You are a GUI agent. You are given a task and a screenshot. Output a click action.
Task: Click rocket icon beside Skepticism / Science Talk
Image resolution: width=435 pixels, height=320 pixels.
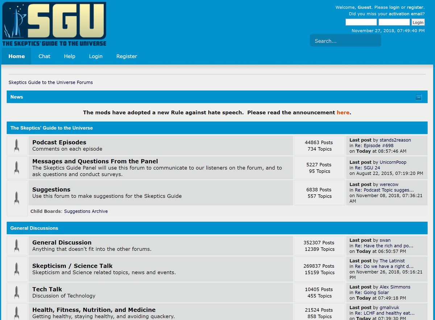pos(17,269)
